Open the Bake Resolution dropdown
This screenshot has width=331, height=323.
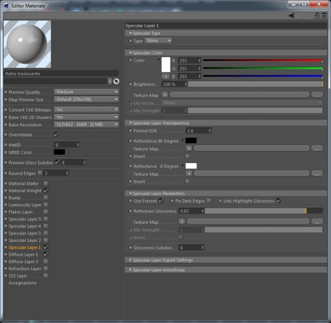[x=86, y=125]
